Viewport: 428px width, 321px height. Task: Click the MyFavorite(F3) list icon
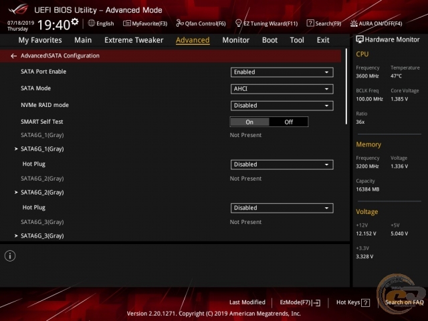coord(126,23)
